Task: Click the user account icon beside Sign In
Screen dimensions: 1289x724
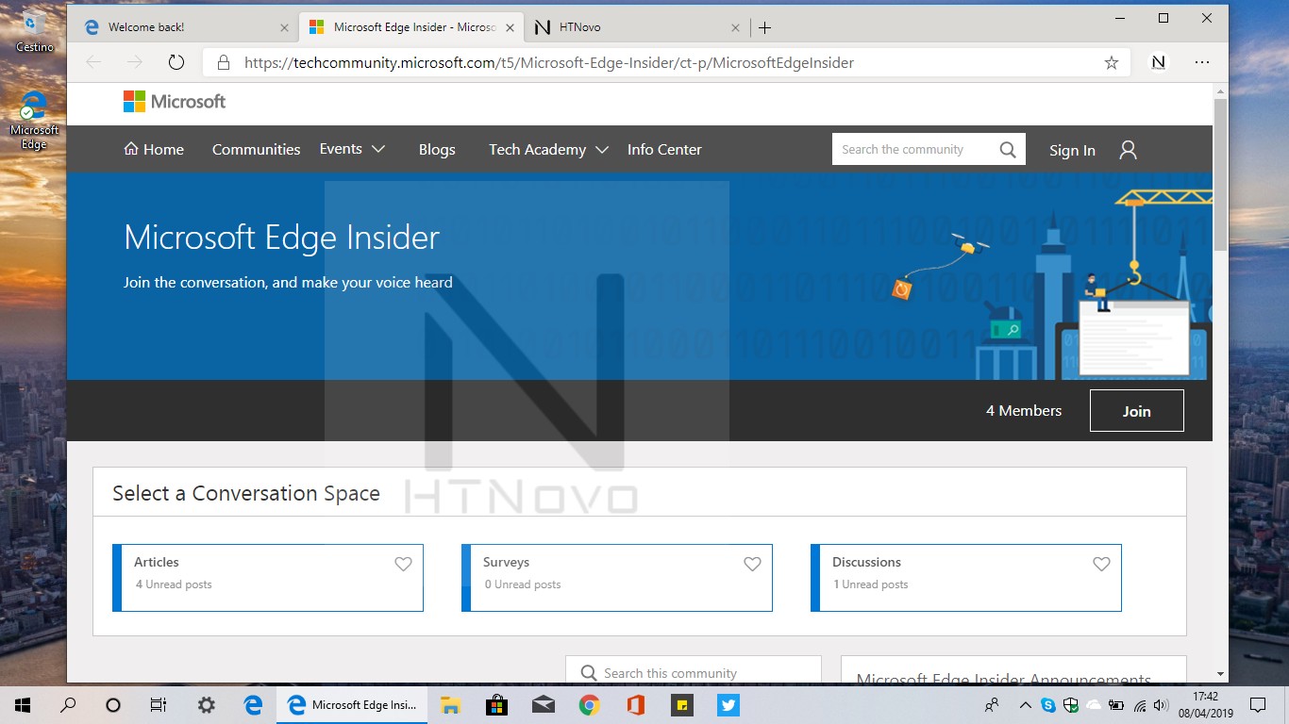Action: (x=1127, y=149)
